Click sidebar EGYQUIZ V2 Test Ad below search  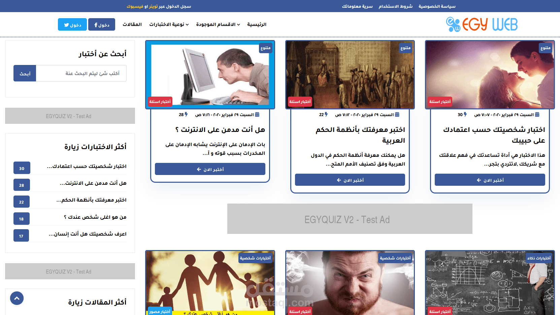point(70,116)
